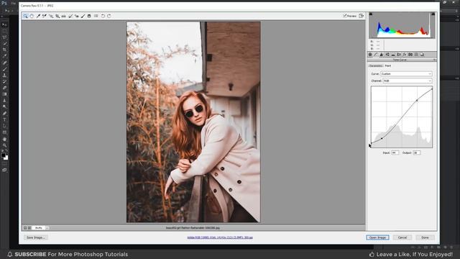Open the Channel RGB dropdown
Image resolution: width=460 pixels, height=259 pixels.
click(408, 81)
